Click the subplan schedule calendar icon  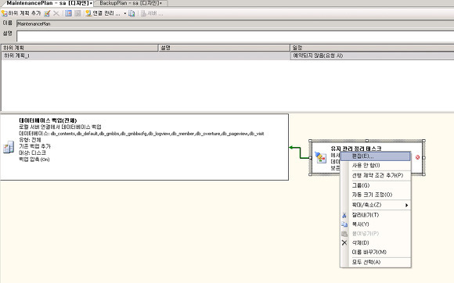68,13
